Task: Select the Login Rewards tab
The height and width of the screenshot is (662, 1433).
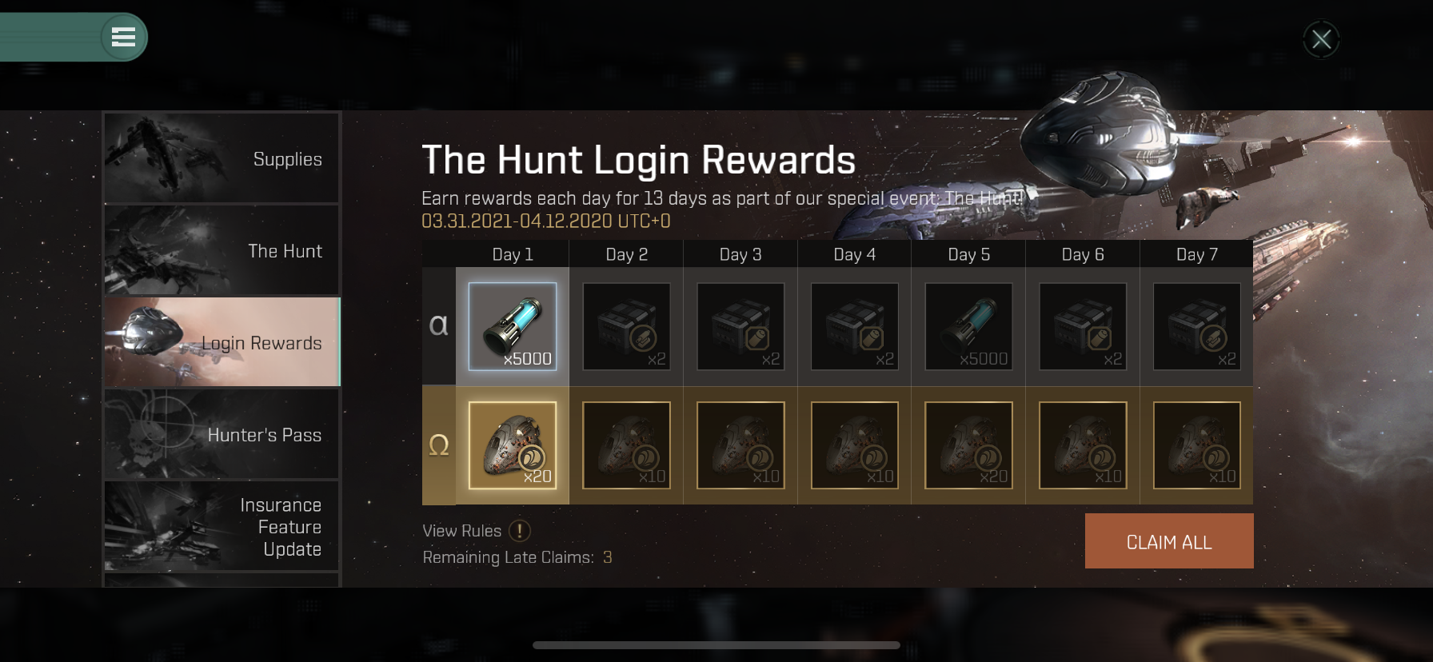Action: click(222, 342)
